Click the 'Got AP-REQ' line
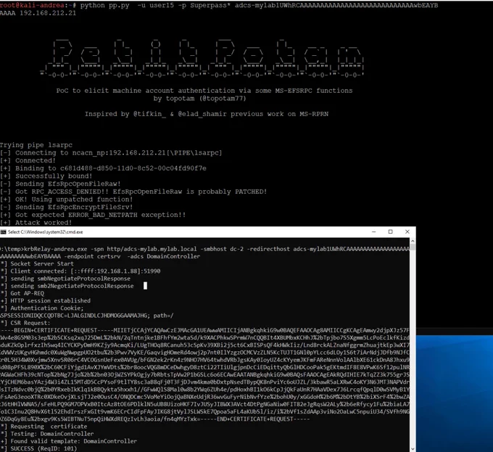This screenshot has height=452, width=493. [x=22, y=293]
